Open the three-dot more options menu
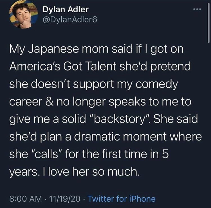 (197, 9)
